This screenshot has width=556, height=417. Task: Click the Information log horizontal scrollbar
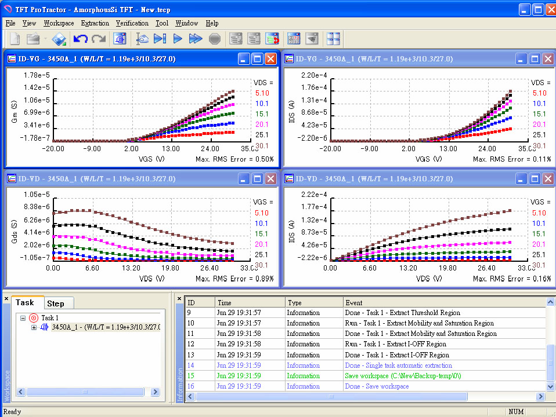pos(331,397)
